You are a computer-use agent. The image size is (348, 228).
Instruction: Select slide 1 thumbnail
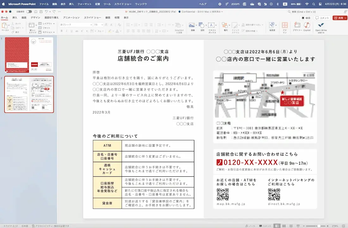pyautogui.click(x=29, y=55)
